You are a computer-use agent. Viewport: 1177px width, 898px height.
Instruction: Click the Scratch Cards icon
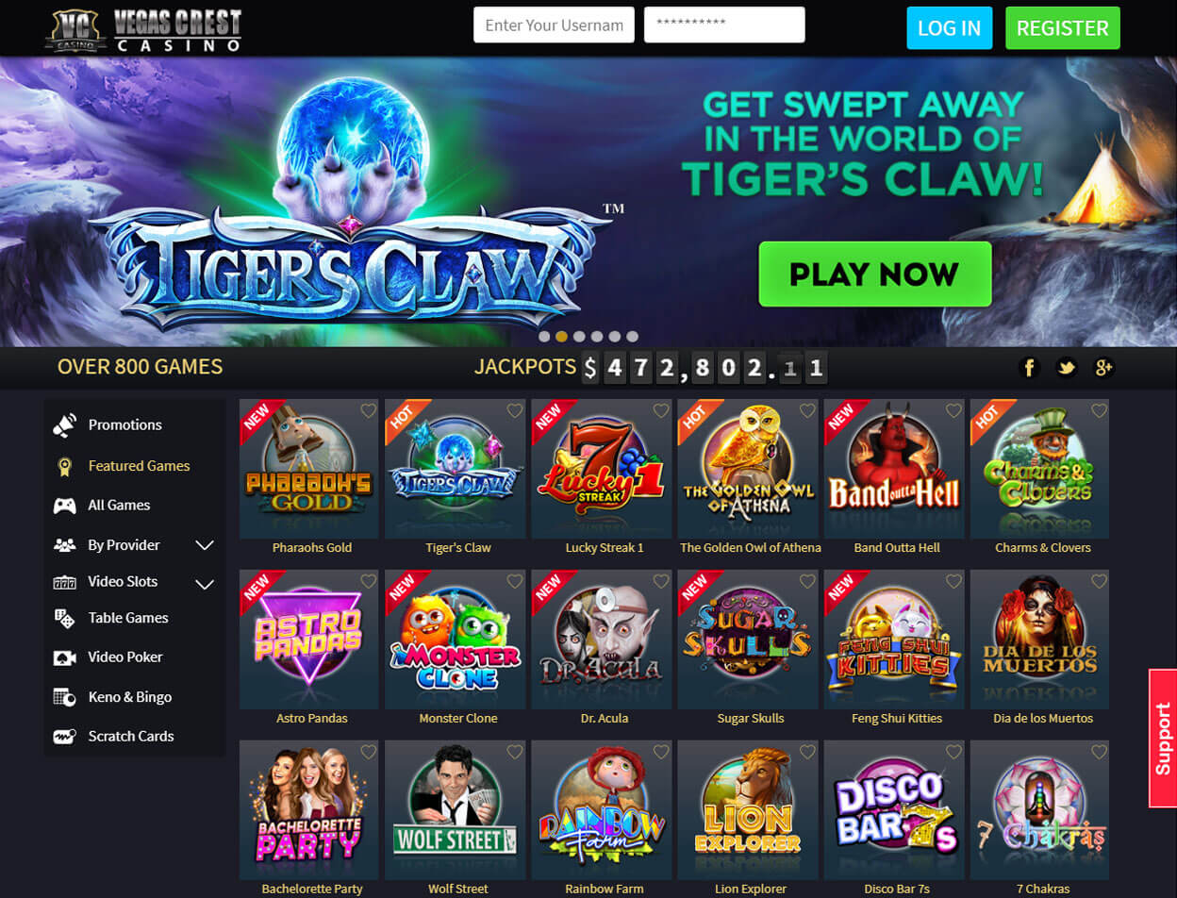64,737
